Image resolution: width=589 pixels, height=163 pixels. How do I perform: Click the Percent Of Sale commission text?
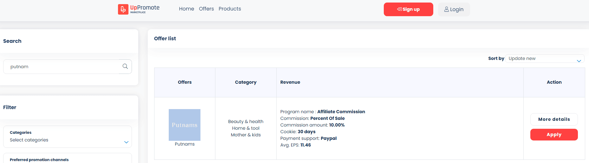tap(327, 118)
